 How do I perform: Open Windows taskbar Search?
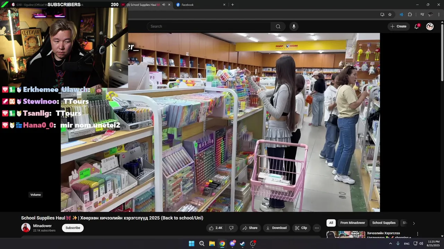pos(202,243)
